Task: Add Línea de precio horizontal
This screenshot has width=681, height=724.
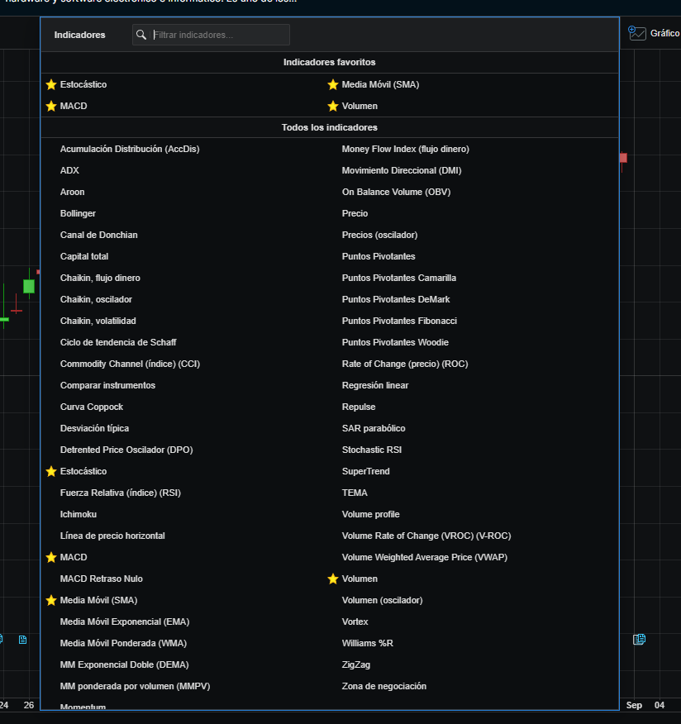Action: point(112,536)
